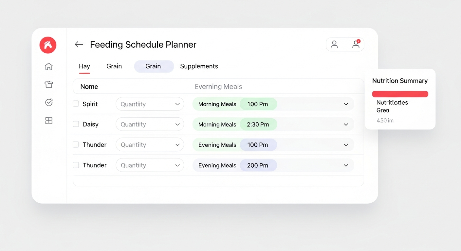Open the grid layout sidebar icon

click(x=49, y=121)
